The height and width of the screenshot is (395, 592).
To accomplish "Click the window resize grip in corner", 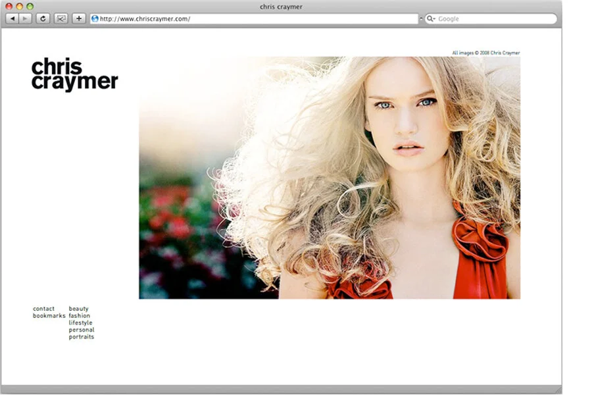I will point(558,390).
